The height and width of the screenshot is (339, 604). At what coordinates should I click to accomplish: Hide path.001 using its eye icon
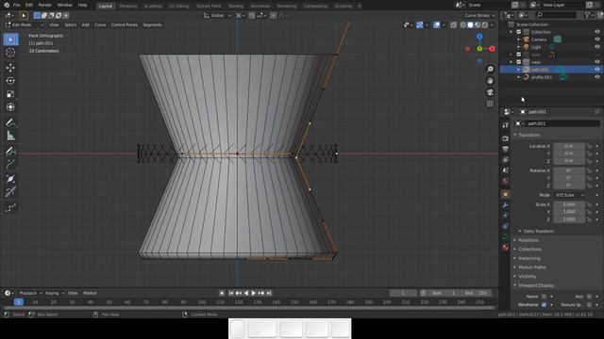click(x=597, y=70)
